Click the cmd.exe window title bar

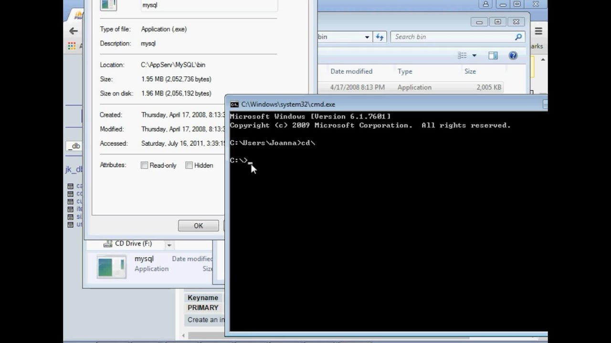point(386,104)
